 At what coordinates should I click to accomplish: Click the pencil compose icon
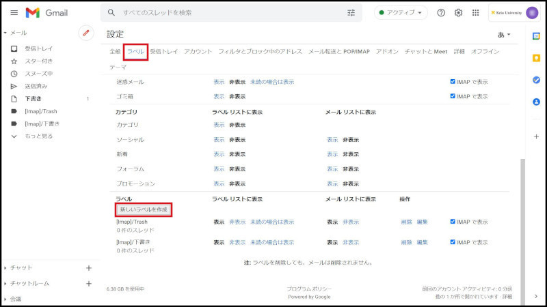coord(86,33)
